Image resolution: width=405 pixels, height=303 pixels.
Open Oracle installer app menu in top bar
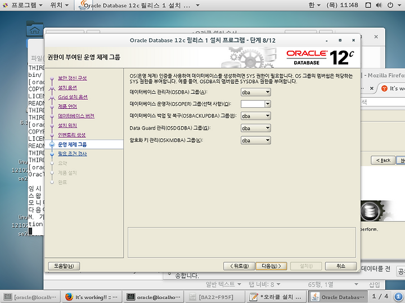pyautogui.click(x=138, y=5)
